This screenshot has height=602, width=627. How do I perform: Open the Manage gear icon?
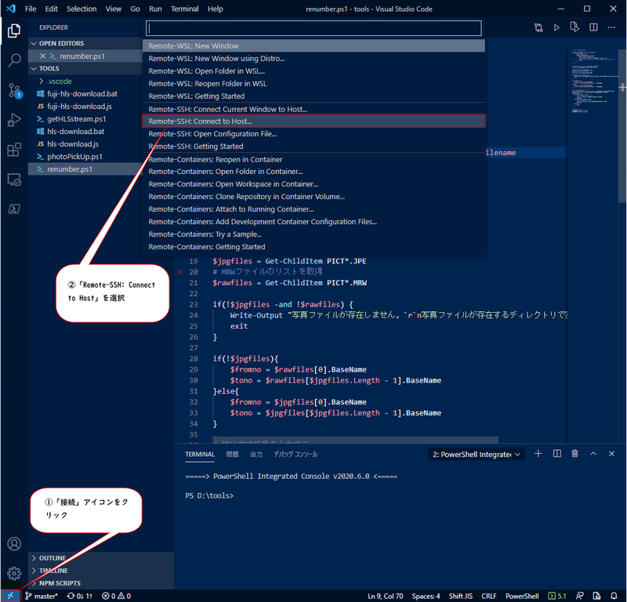14,573
